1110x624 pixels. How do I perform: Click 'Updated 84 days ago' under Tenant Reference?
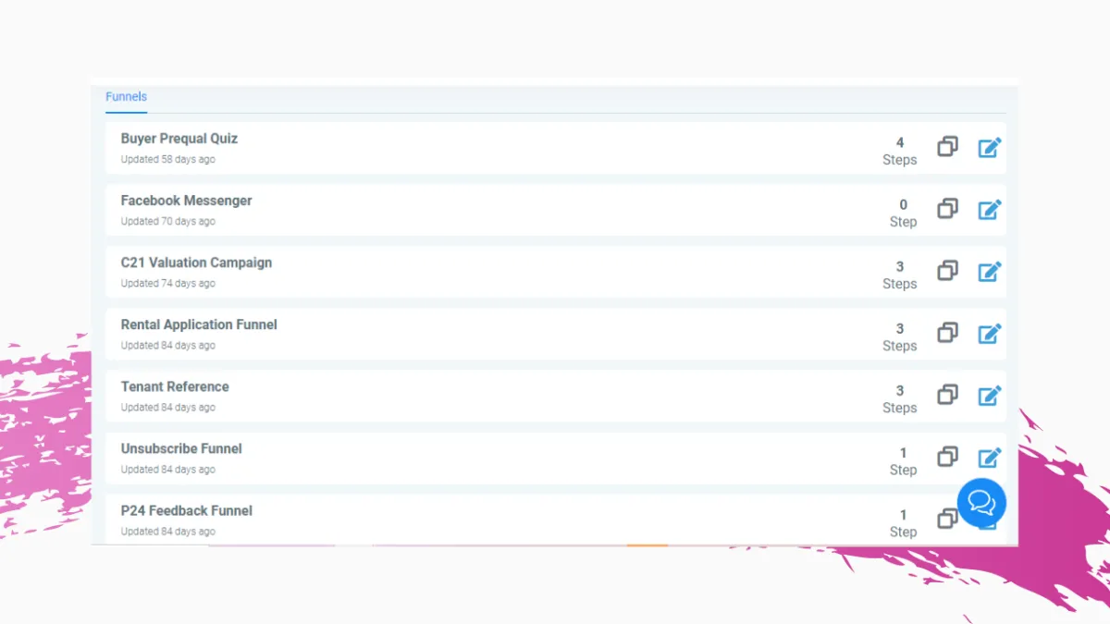[x=167, y=407]
